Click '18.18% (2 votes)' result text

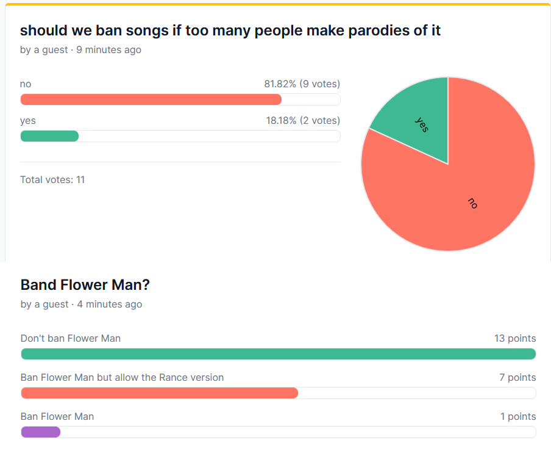(x=303, y=120)
